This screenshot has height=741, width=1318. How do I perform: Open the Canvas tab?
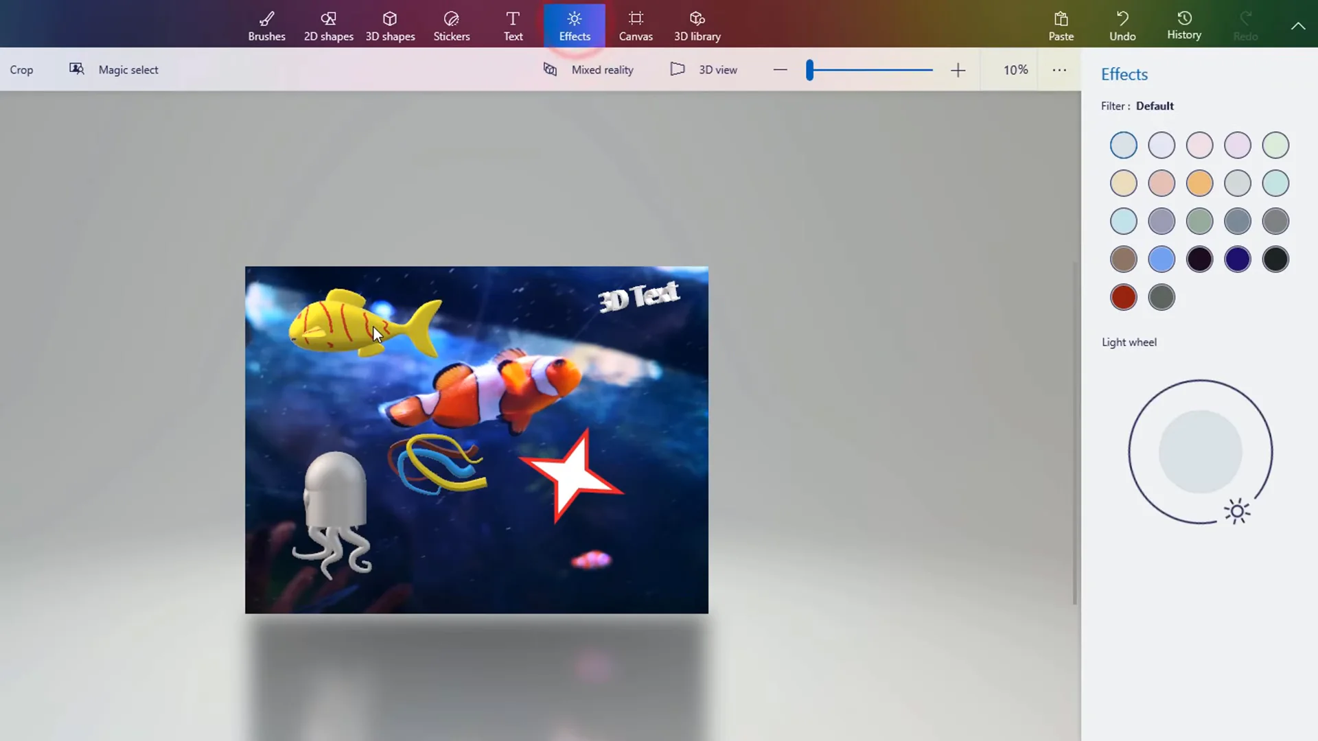(x=636, y=25)
